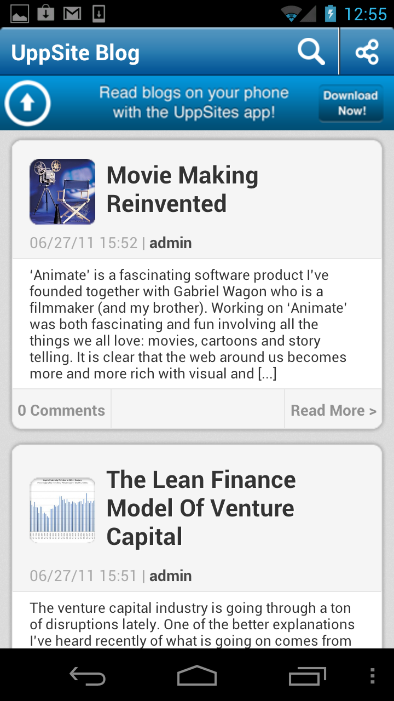Tap the Read blogs on your phone banner text
The image size is (394, 701).
click(x=194, y=102)
